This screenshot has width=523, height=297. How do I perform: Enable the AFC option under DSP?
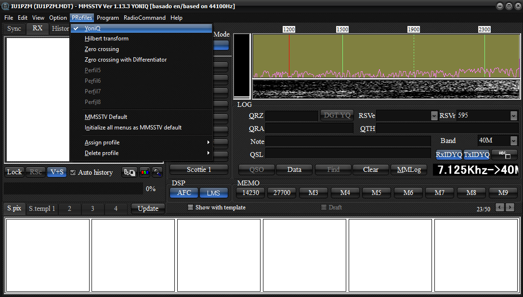pyautogui.click(x=183, y=192)
